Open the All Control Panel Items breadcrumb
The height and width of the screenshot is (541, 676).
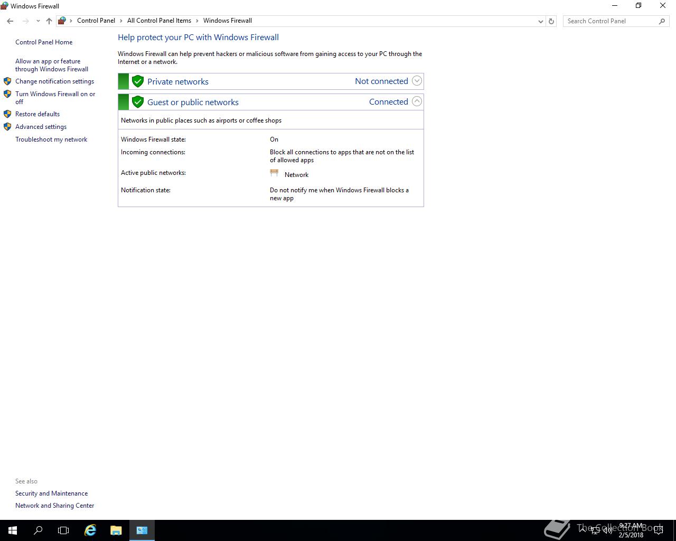[159, 21]
